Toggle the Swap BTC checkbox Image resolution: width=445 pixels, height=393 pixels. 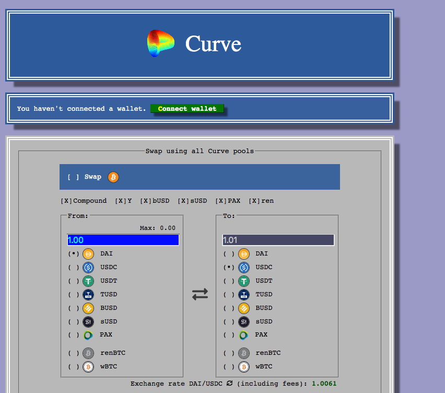[x=73, y=177]
